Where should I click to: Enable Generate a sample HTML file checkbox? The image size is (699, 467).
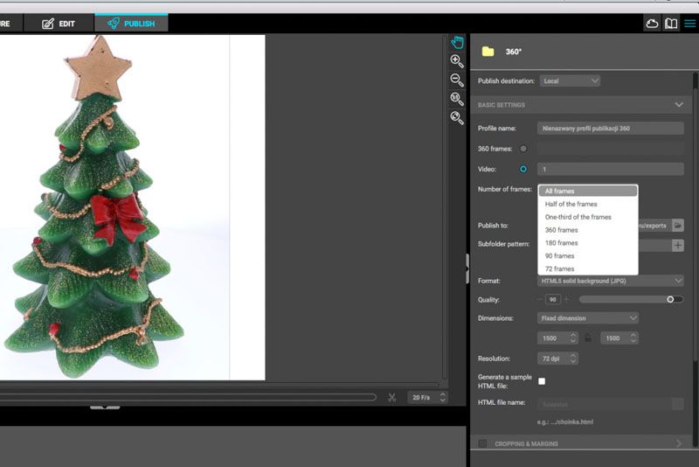[x=542, y=381]
